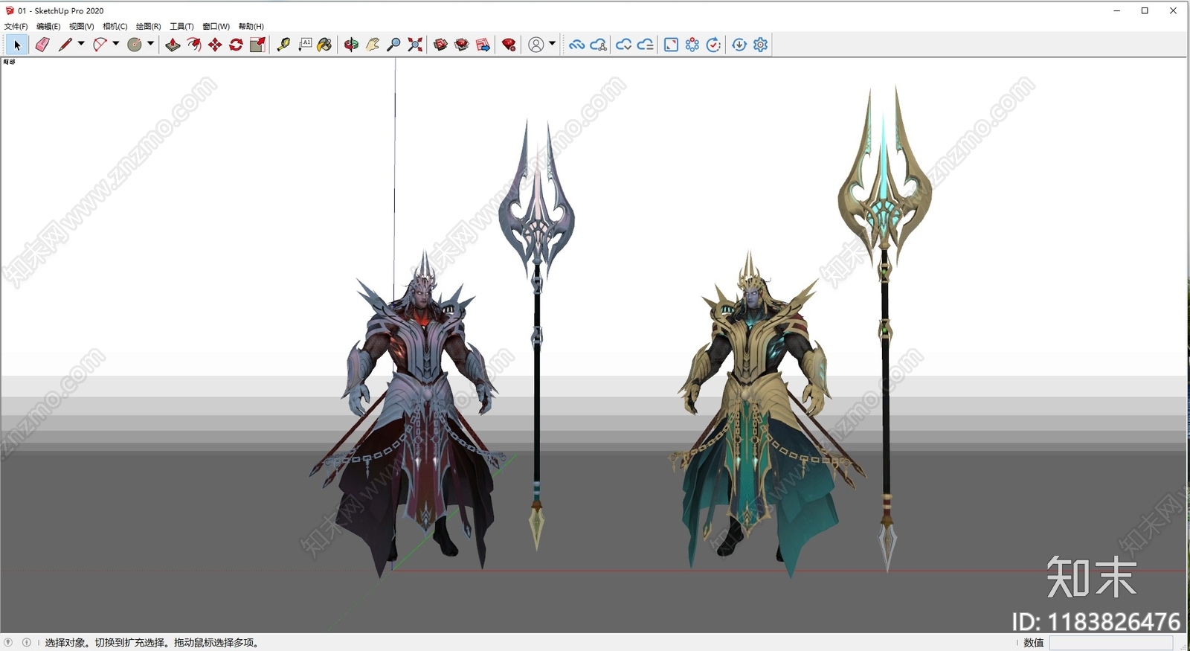Activate the Zoom magnifier tool
Viewport: 1190px width, 651px height.
pos(394,45)
